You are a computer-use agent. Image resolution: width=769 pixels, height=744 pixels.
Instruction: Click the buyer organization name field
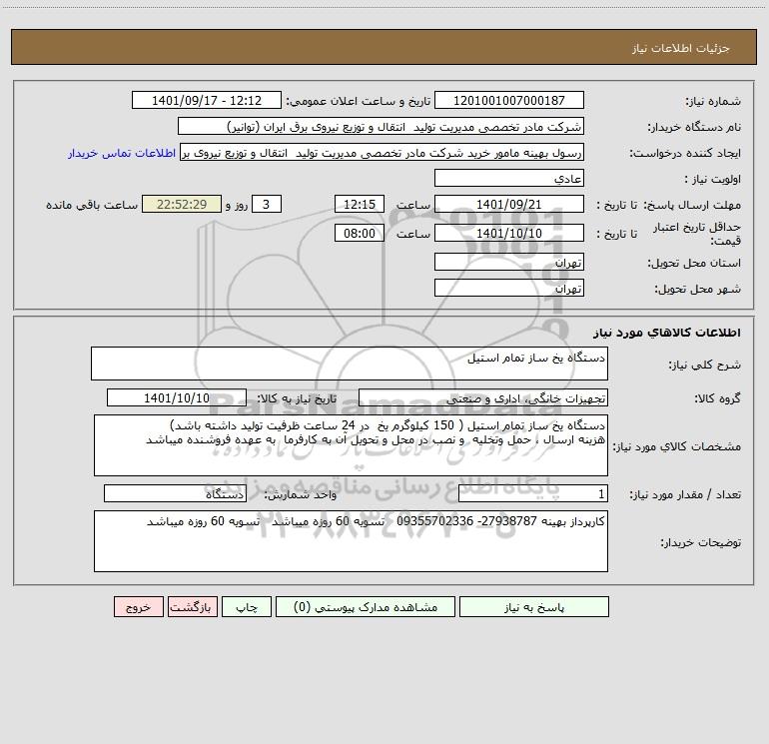[x=381, y=126]
